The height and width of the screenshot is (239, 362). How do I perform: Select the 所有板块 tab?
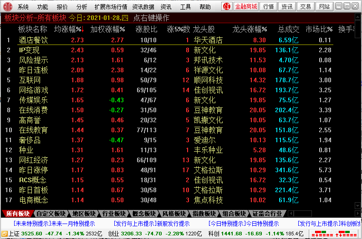pyautogui.click(x=18, y=214)
